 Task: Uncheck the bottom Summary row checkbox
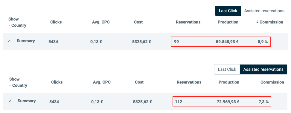pyautogui.click(x=10, y=101)
